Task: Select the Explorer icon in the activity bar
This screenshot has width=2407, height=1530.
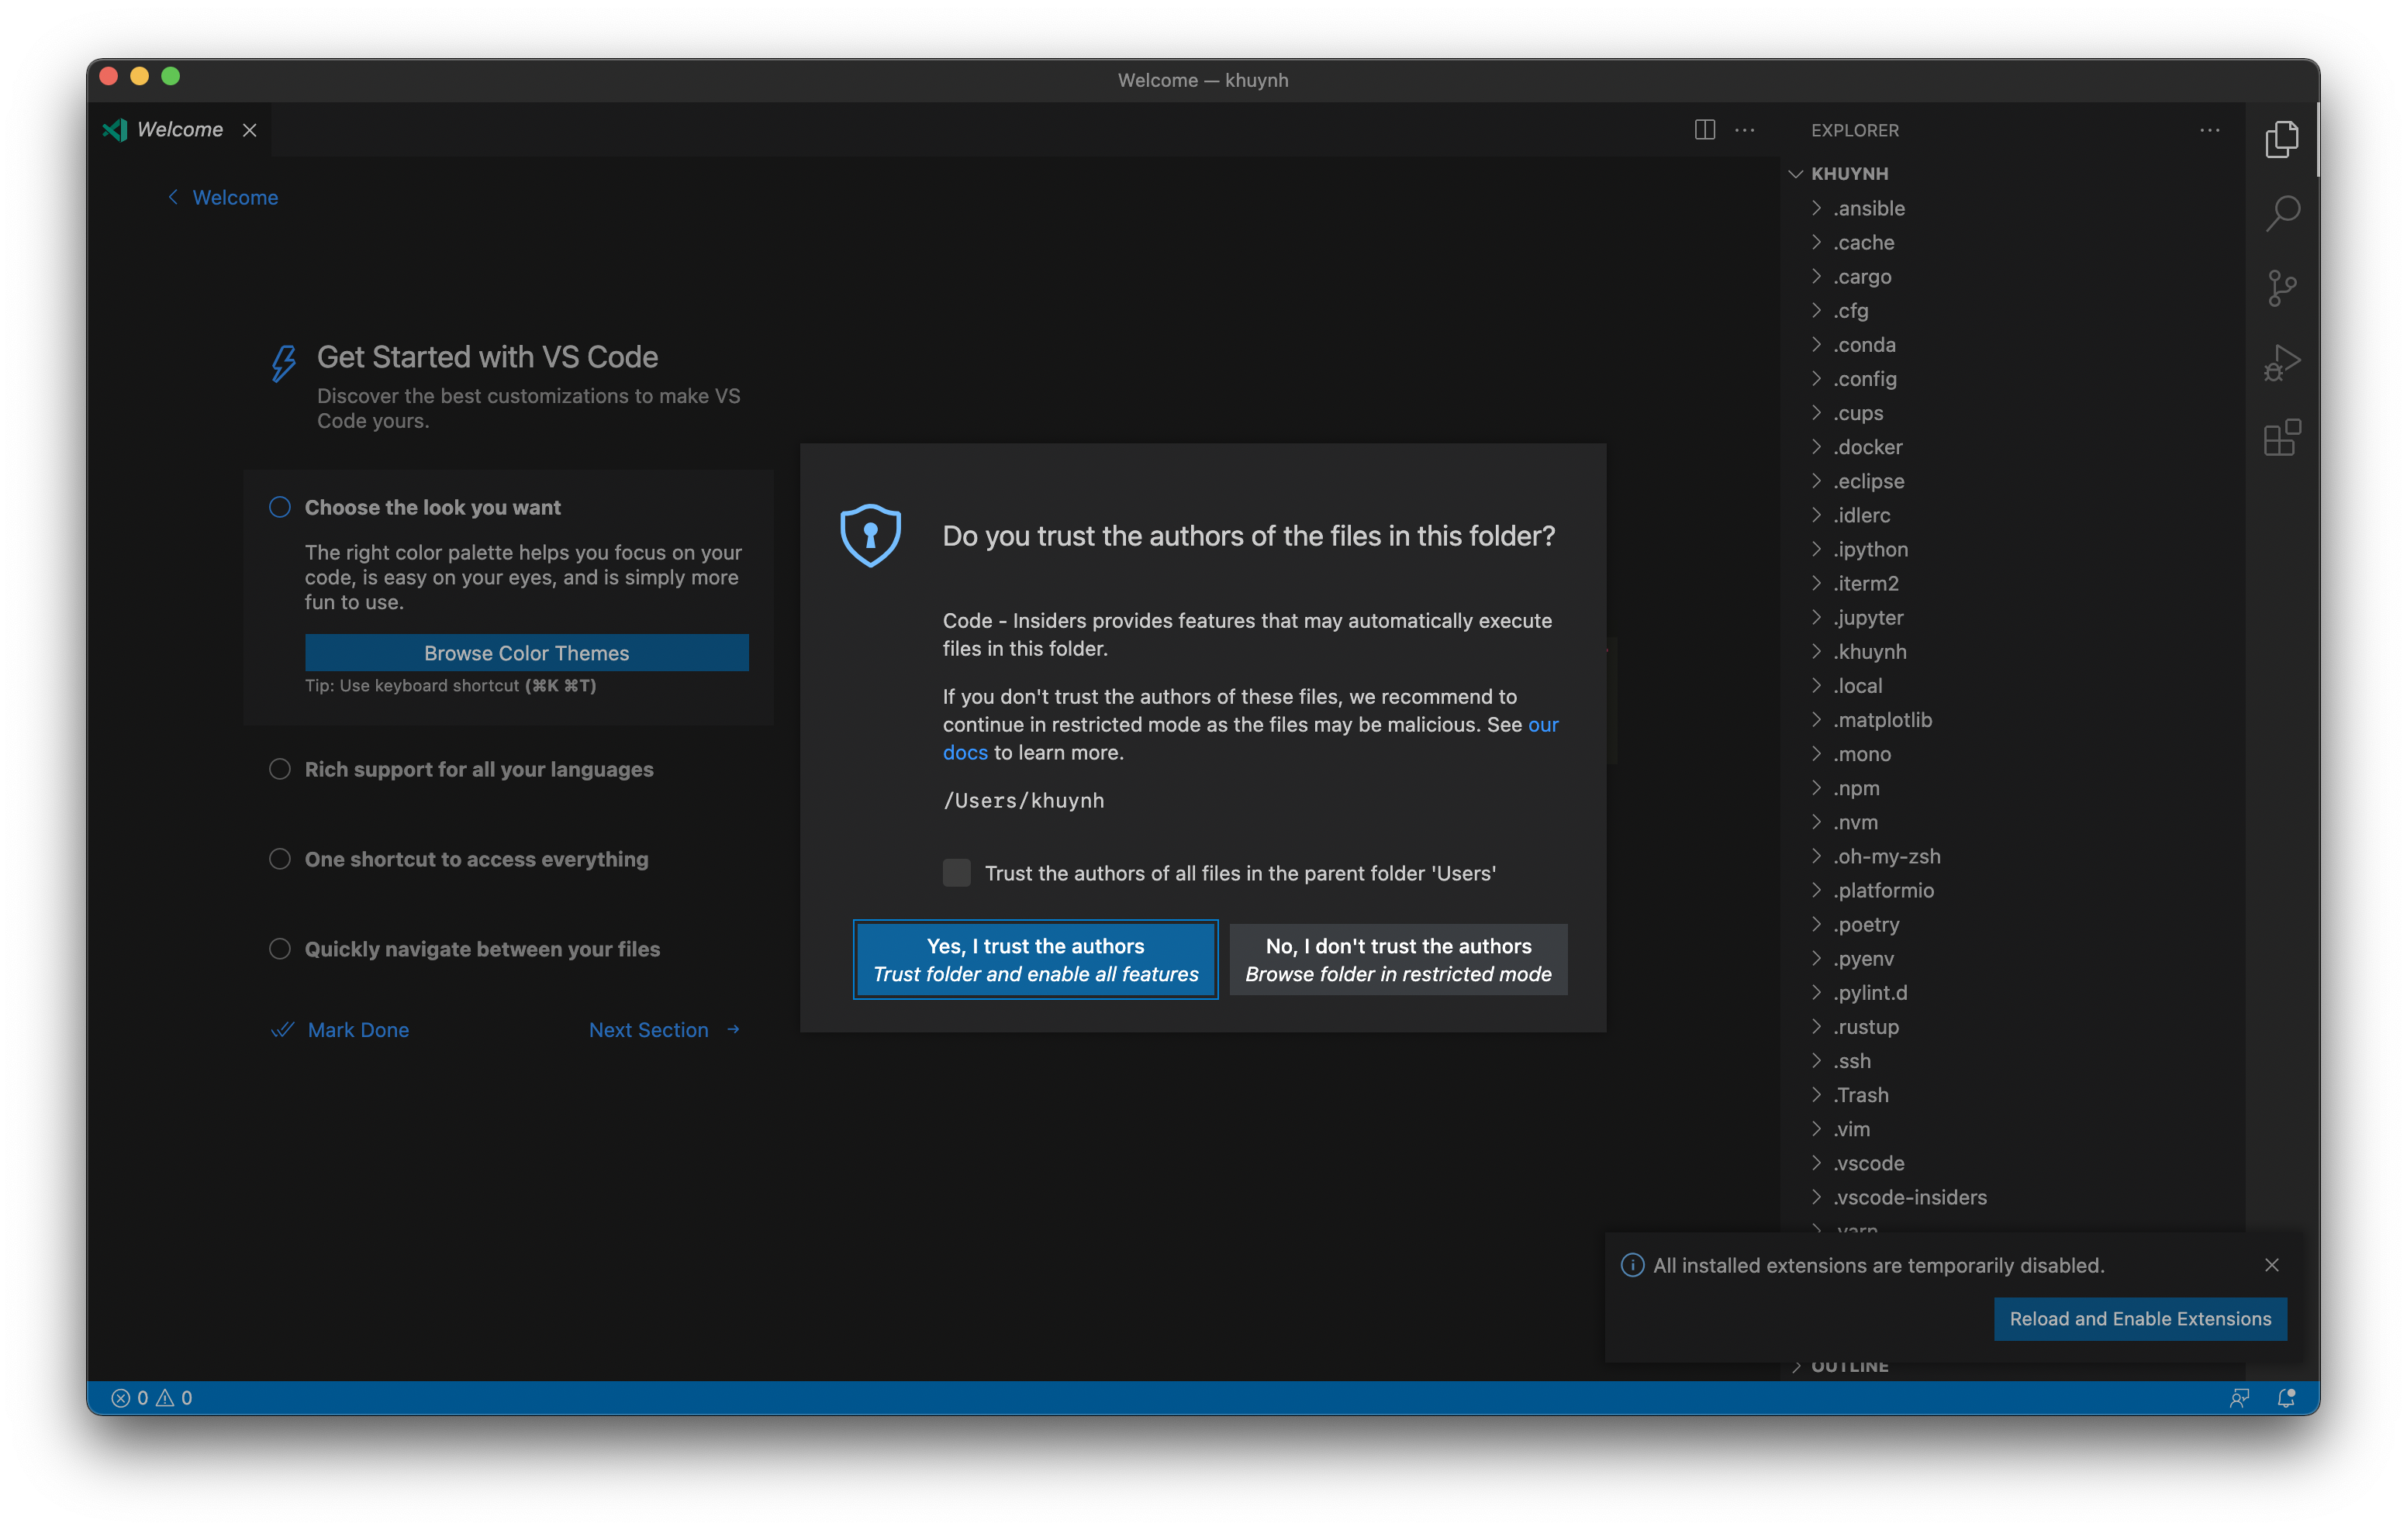Action: (x=2283, y=140)
